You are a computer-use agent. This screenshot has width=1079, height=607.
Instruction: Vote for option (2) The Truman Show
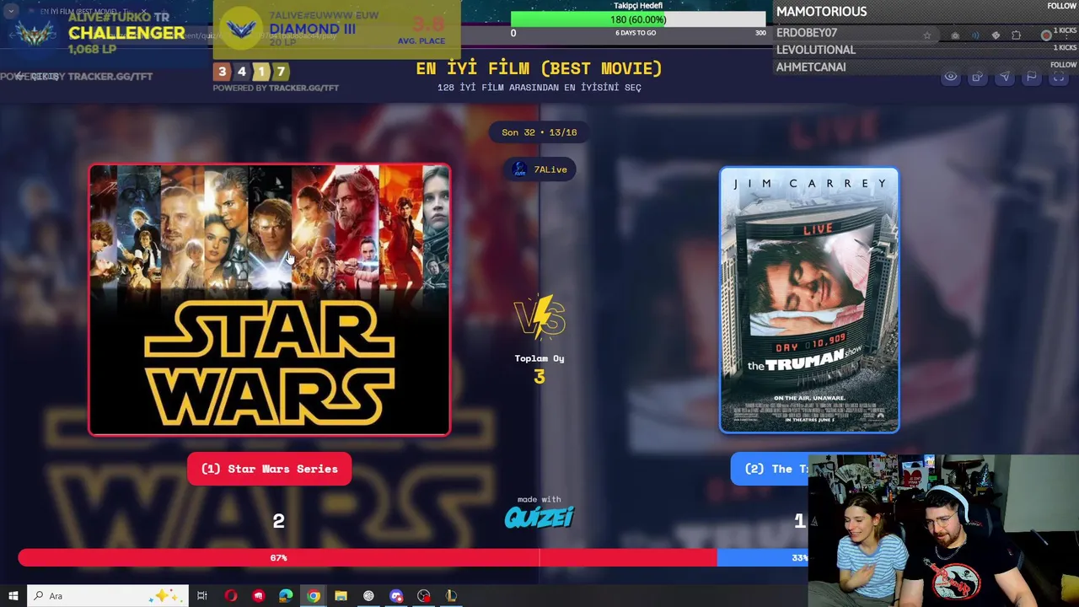[770, 469]
